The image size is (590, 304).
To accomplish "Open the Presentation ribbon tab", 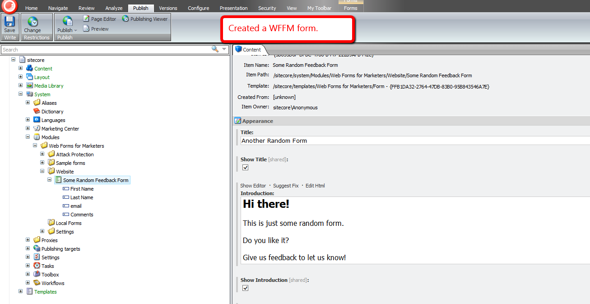I will (x=233, y=8).
